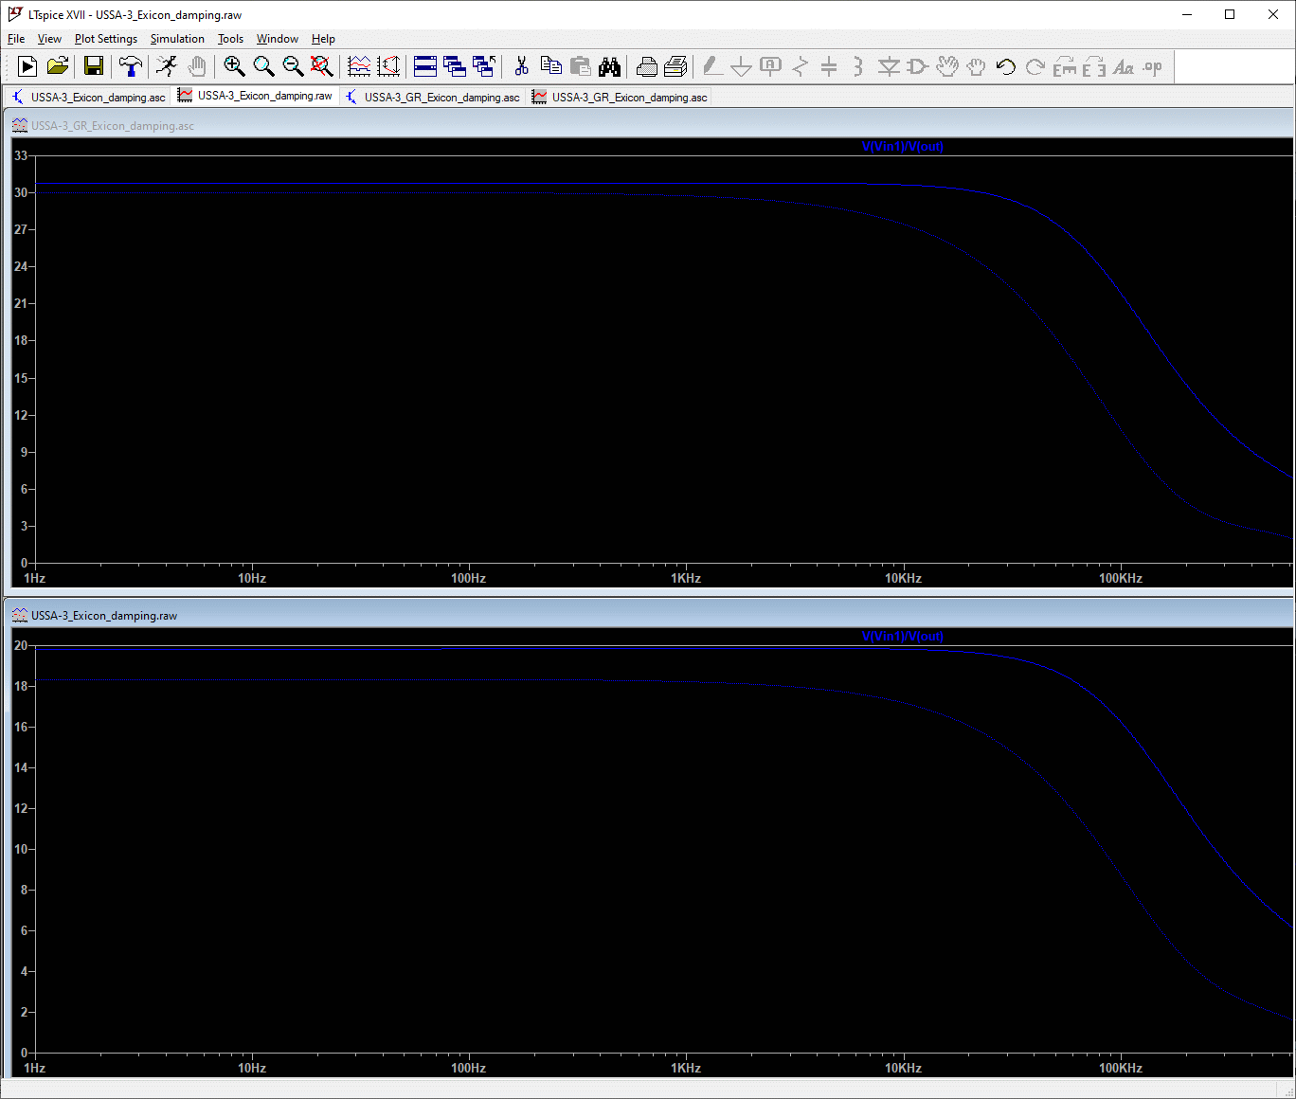Click the Print icon with paper
The image size is (1296, 1099).
(x=675, y=66)
